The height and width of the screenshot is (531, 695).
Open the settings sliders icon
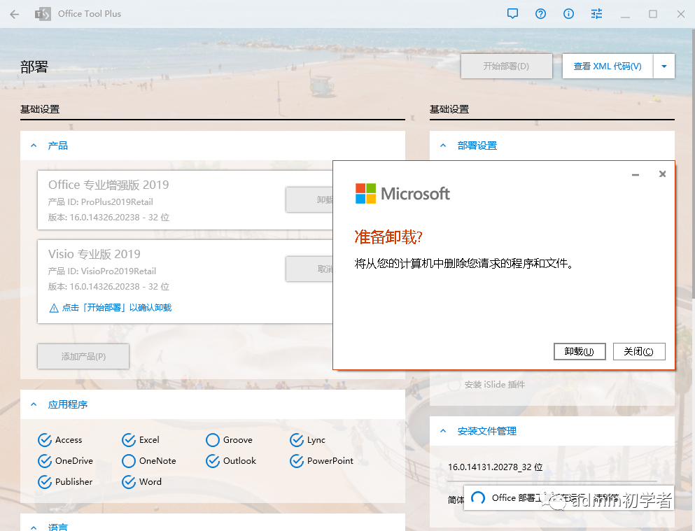tap(596, 14)
